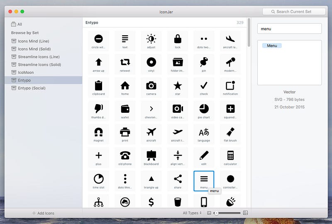The height and width of the screenshot is (224, 332).
Task: Click the icon name field containing menu
Action: [x=289, y=29]
